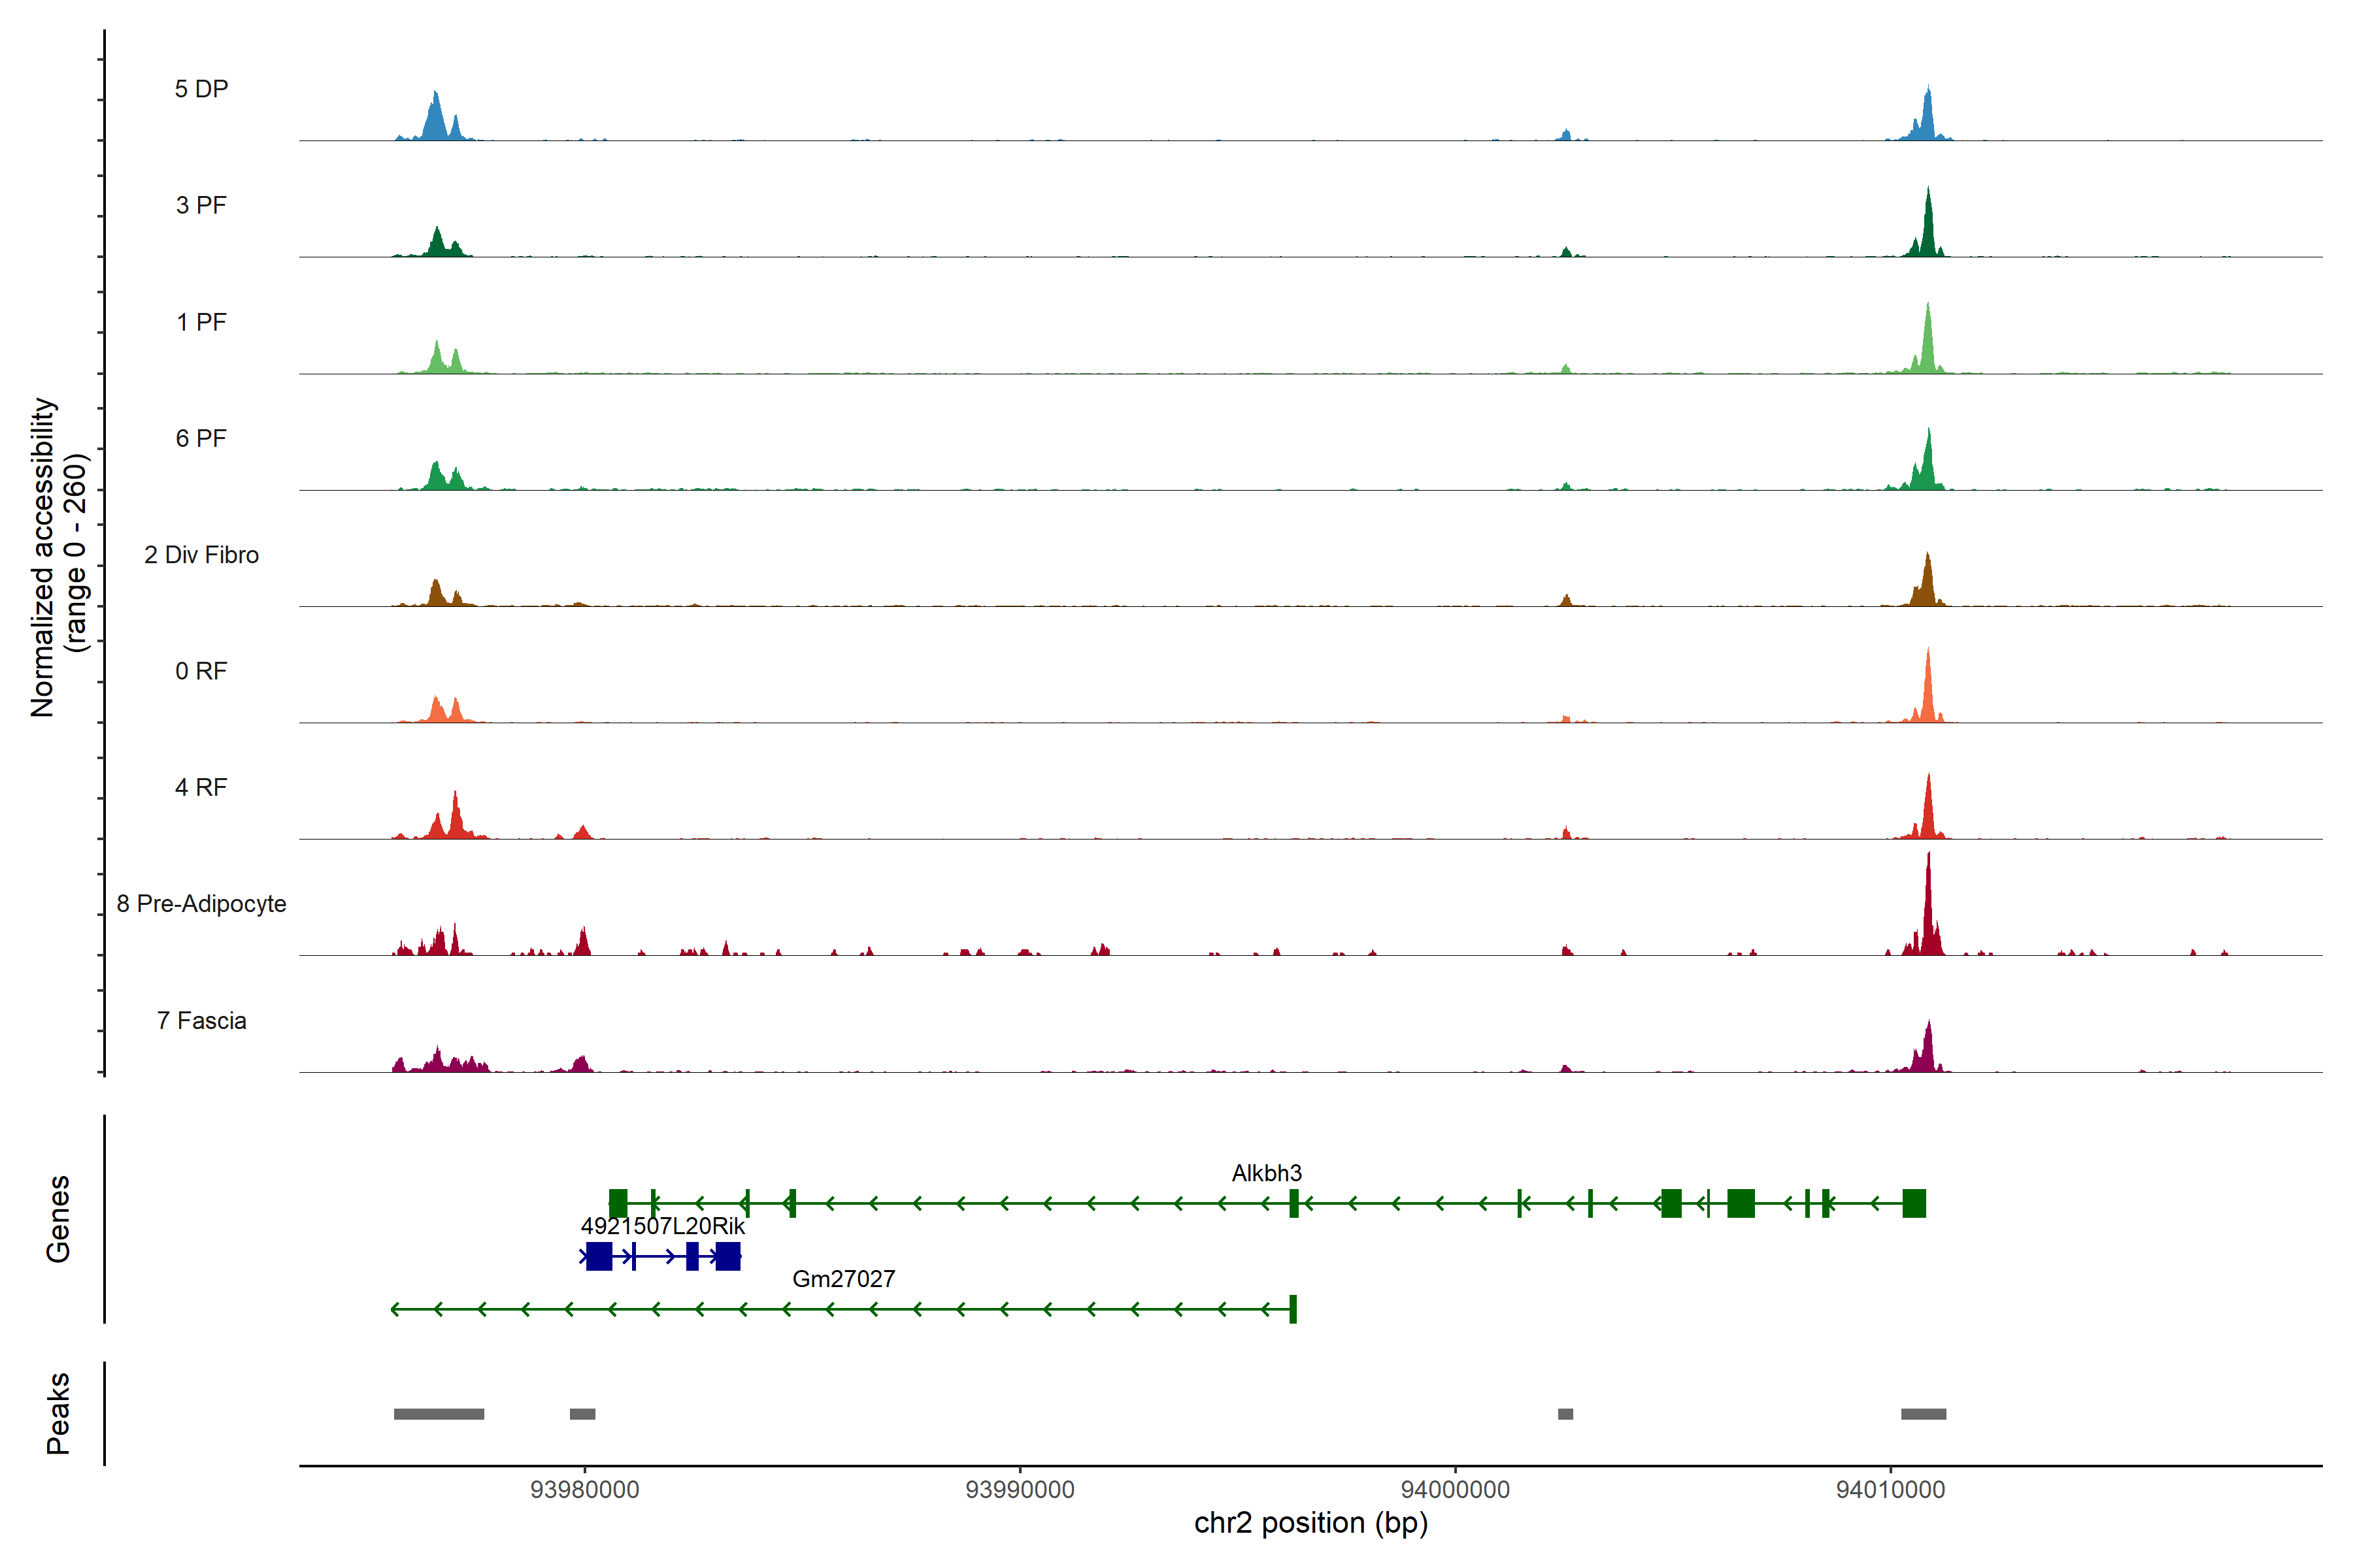2353x1568 pixels.
Task: Click the 7 Fascia track label
Action: pyautogui.click(x=201, y=1020)
